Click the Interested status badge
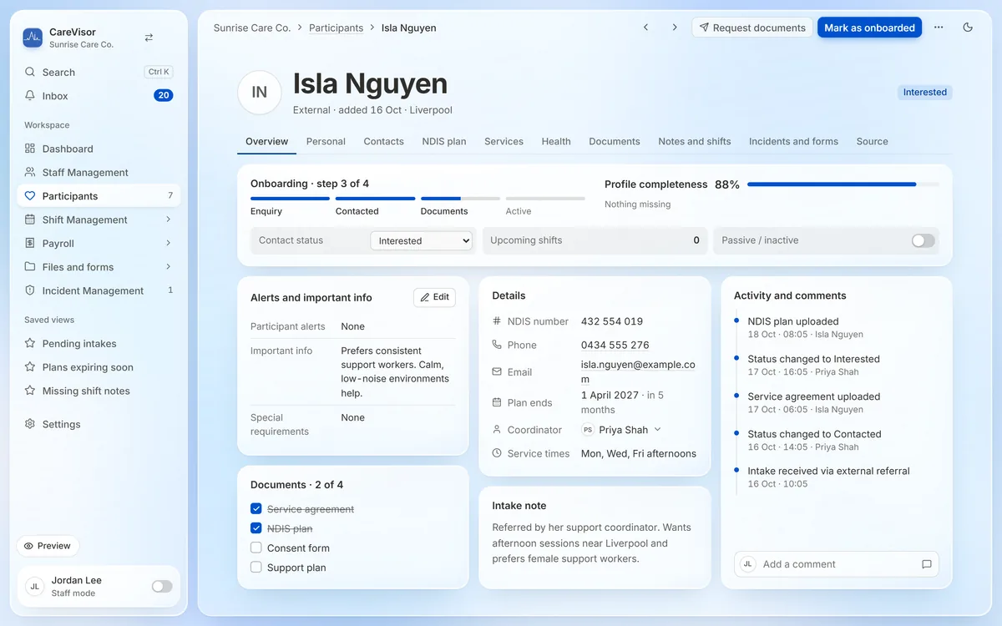Screen dimensions: 1002x626 pos(925,93)
